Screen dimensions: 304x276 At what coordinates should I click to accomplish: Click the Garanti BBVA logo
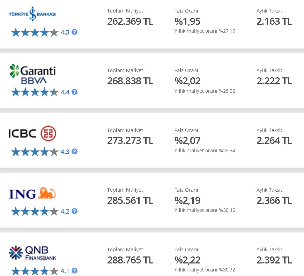(x=32, y=74)
